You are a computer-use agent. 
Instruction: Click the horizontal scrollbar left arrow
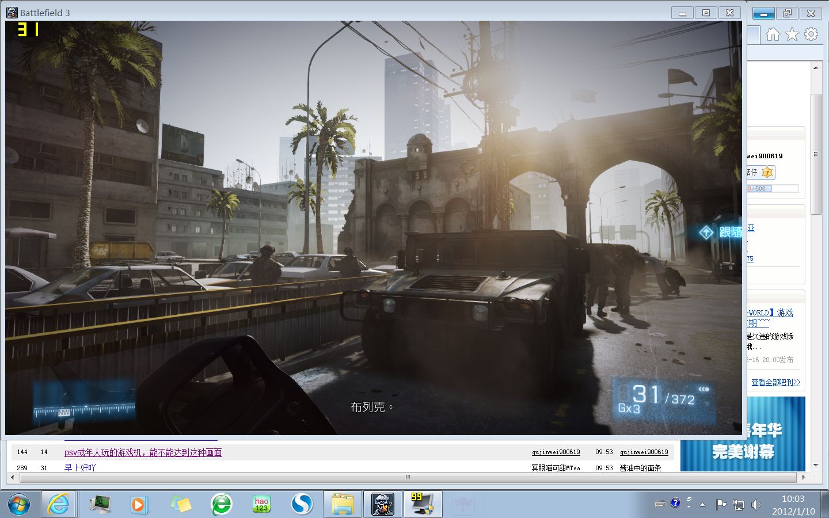coord(12,477)
